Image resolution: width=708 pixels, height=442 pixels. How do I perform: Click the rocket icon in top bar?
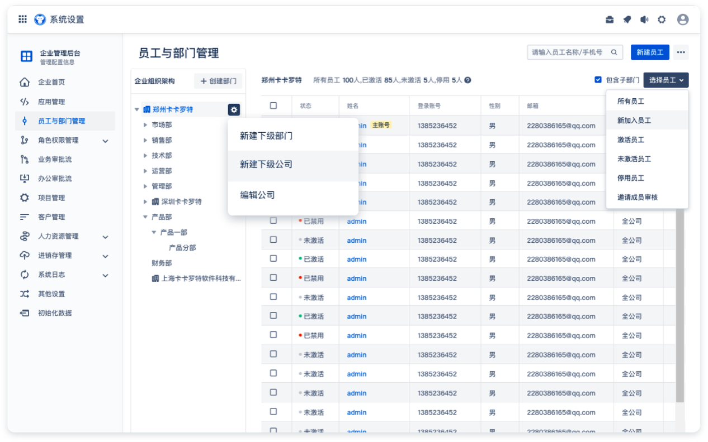[627, 20]
